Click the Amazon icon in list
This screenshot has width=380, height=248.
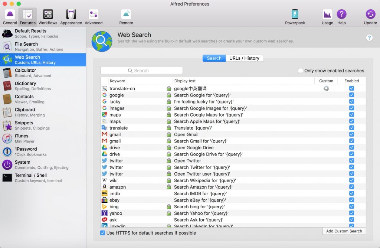(x=104, y=187)
